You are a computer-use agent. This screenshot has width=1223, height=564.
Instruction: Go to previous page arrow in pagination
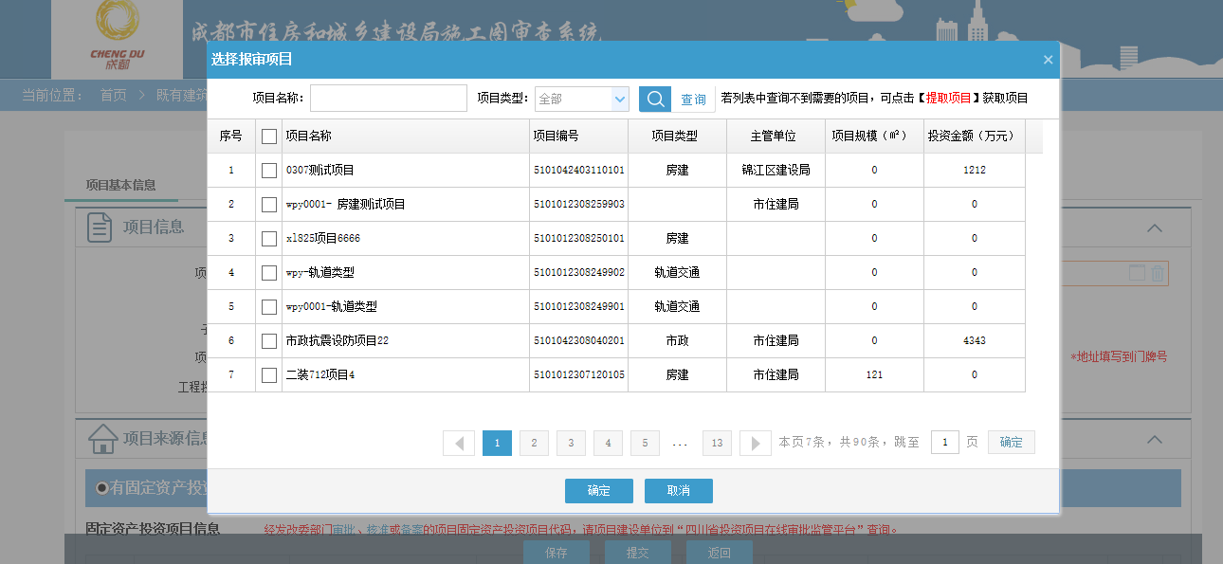(x=459, y=443)
